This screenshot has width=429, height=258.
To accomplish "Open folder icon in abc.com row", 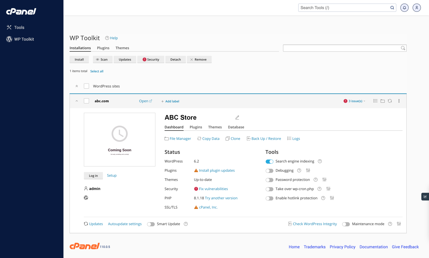I will coord(383,101).
